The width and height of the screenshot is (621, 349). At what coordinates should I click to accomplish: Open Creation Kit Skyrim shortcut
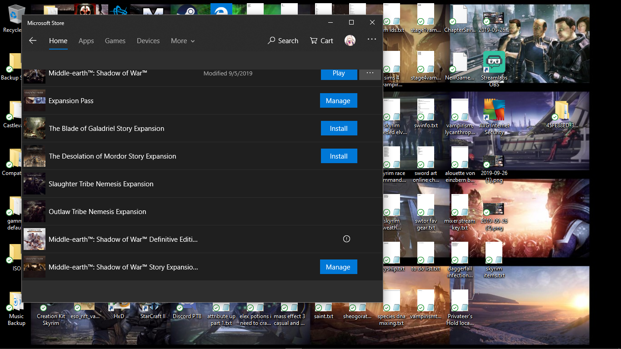51,314
